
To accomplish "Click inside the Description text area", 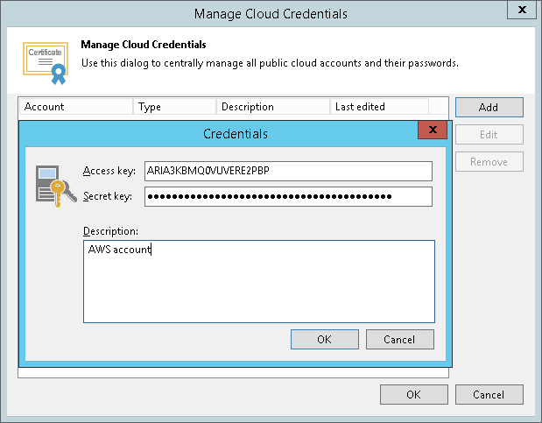I will (259, 282).
